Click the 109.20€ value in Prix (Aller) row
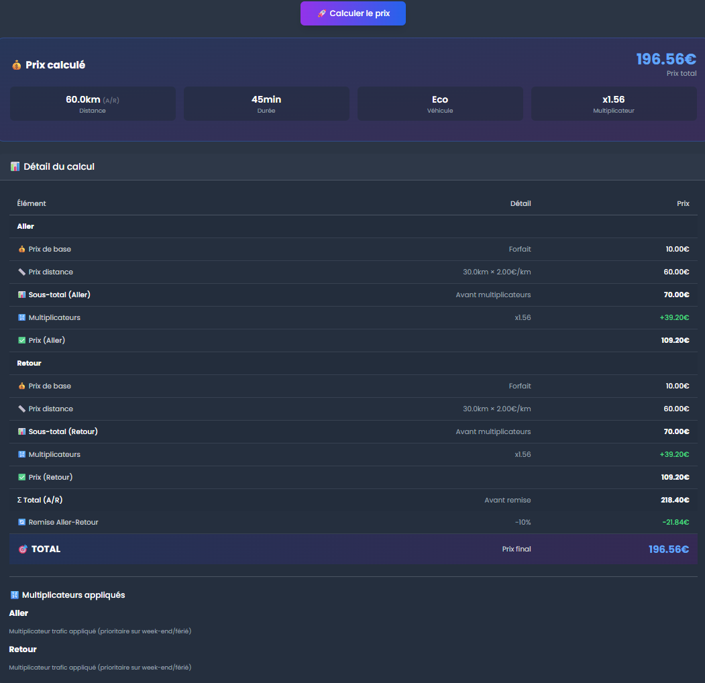Image resolution: width=705 pixels, height=683 pixels. 675,340
